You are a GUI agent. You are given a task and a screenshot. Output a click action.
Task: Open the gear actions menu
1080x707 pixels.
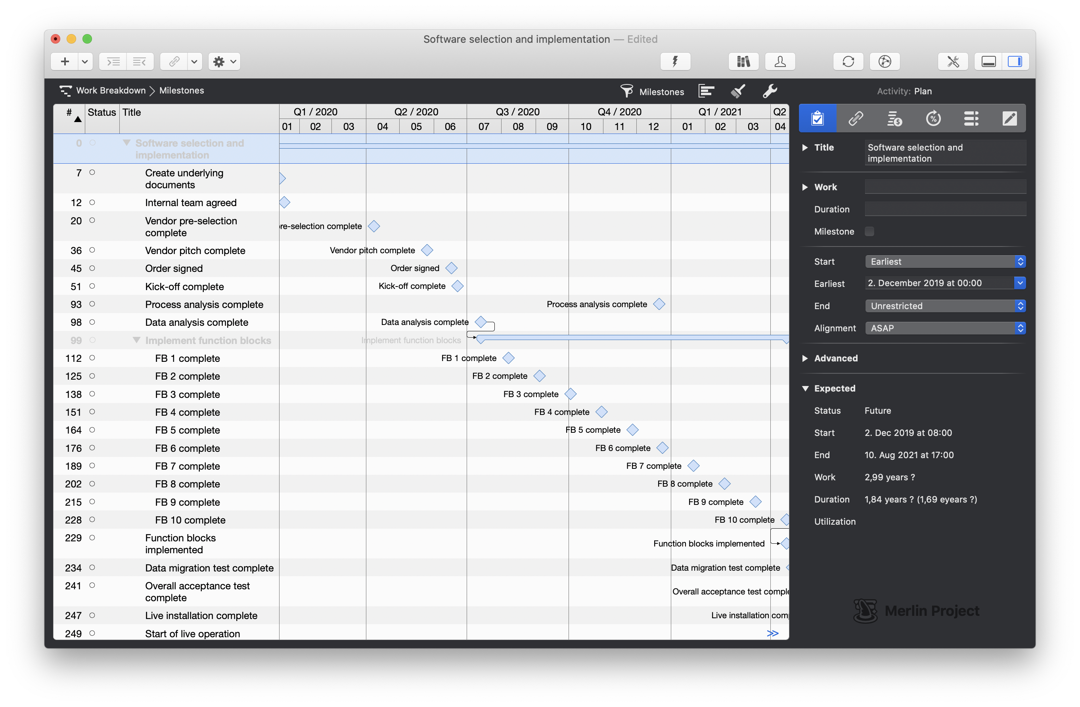pos(224,61)
